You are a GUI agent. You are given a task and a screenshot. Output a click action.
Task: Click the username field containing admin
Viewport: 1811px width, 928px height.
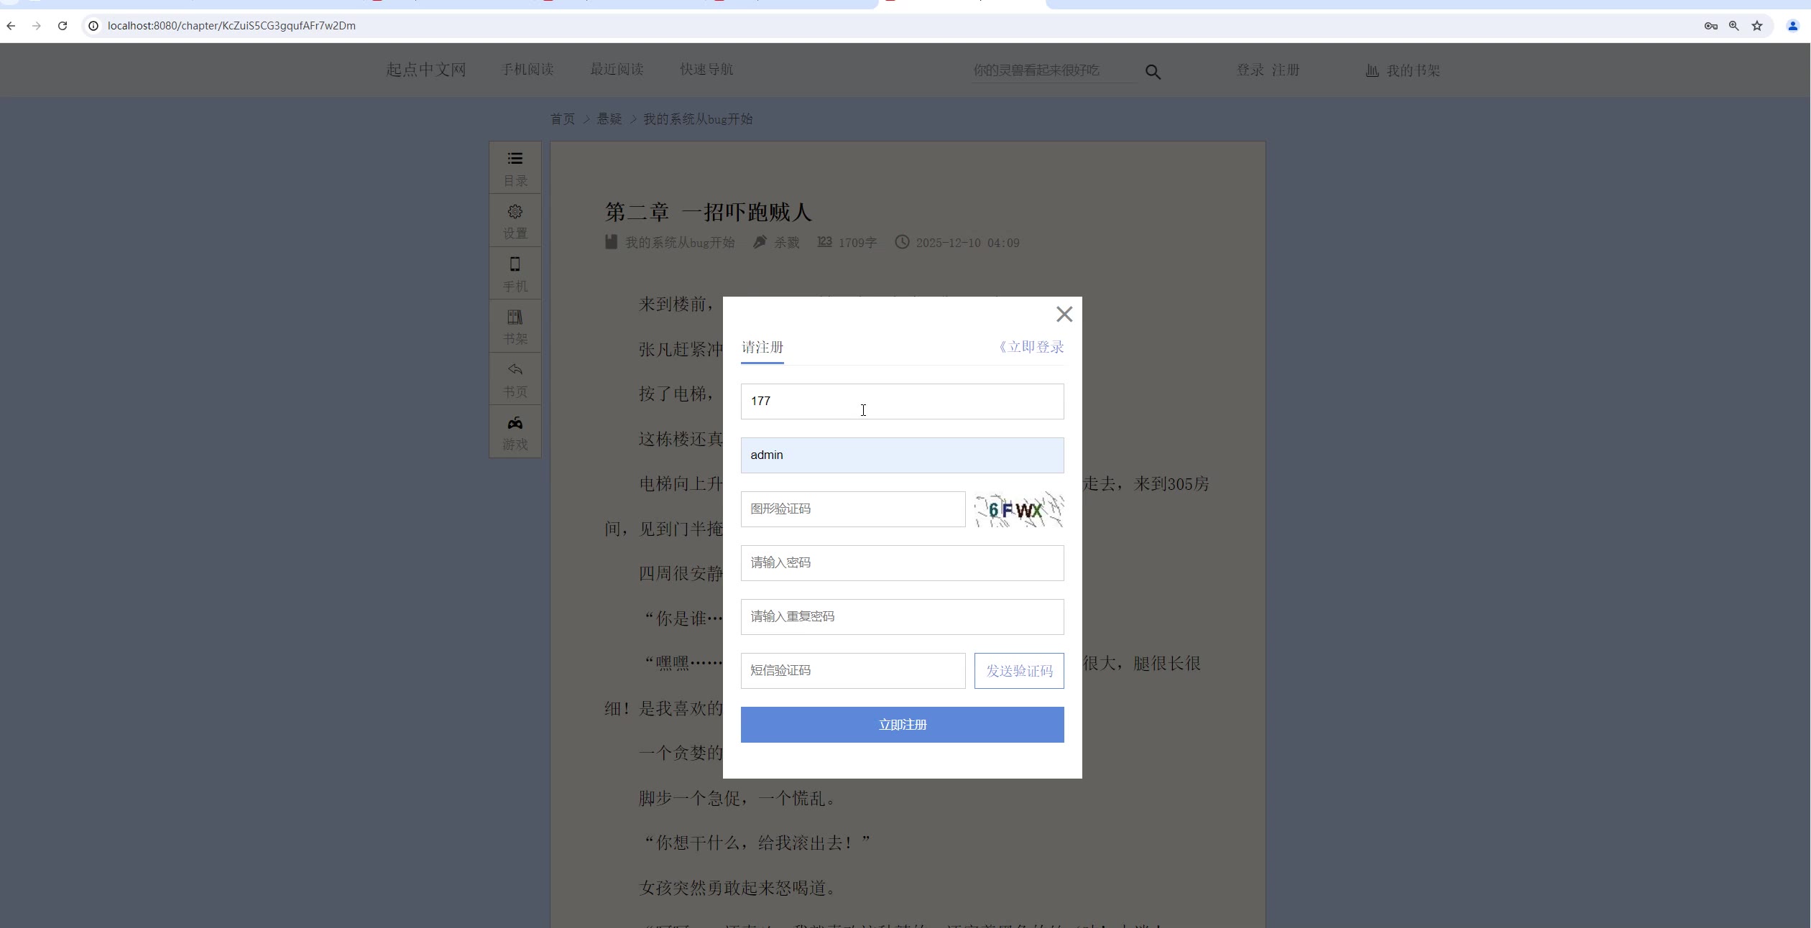(x=902, y=455)
